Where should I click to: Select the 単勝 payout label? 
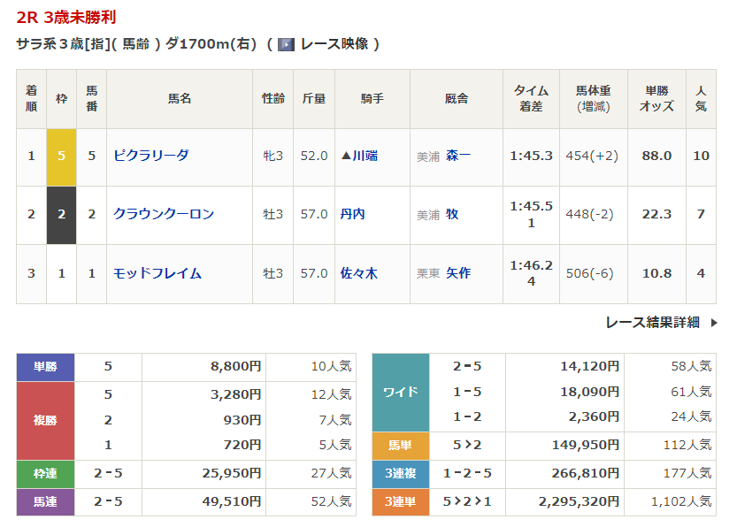[x=45, y=366]
